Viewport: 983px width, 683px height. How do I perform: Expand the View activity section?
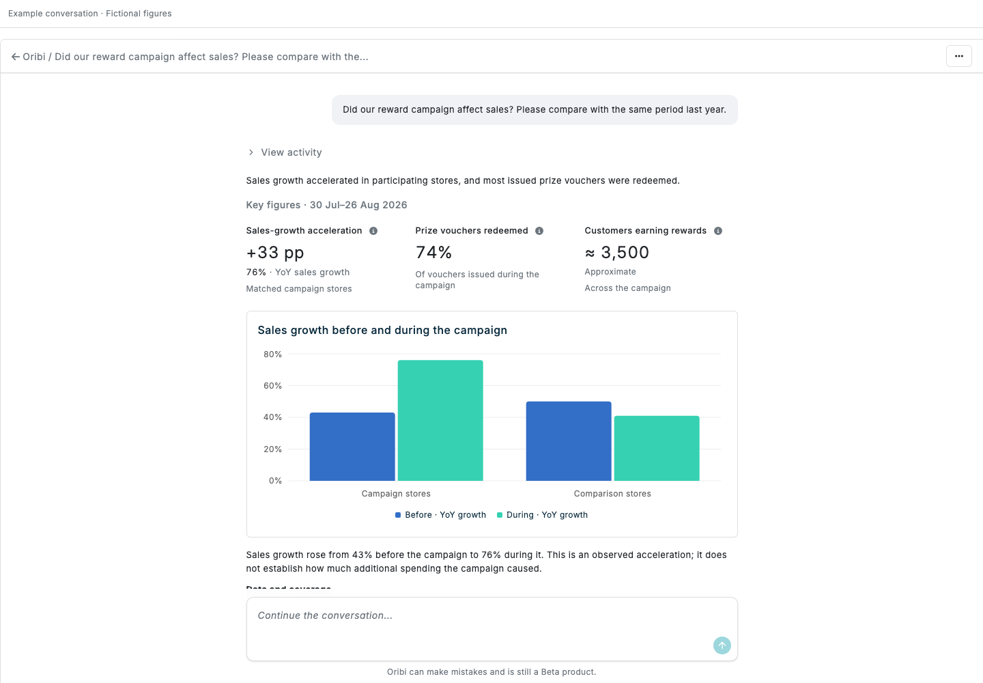pos(285,152)
